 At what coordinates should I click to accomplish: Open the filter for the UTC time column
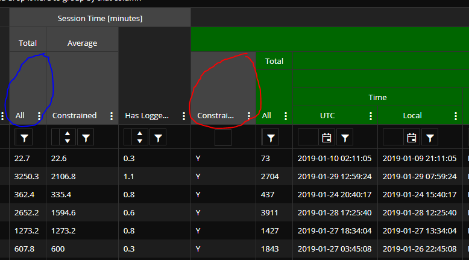tap(345, 138)
